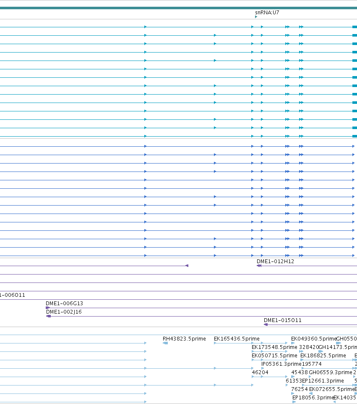Viewport: 357px width, 404px height.
Task: Click the GH06559.3prime EST label
Action: [x=330, y=372]
